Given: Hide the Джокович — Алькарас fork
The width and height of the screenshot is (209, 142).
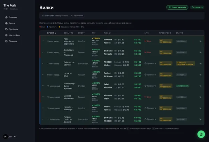Looking at the screenshot, I should [x=201, y=52].
